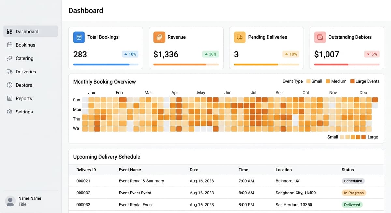391x213 pixels.
Task: Click the user avatar at bottom left
Action: tap(10, 201)
